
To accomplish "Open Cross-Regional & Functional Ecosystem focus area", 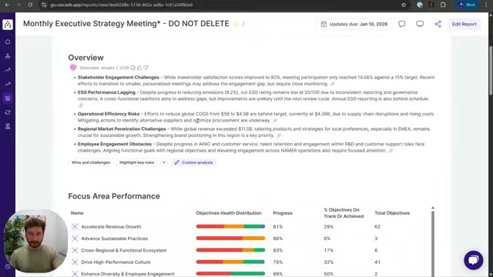I will tap(124, 250).
